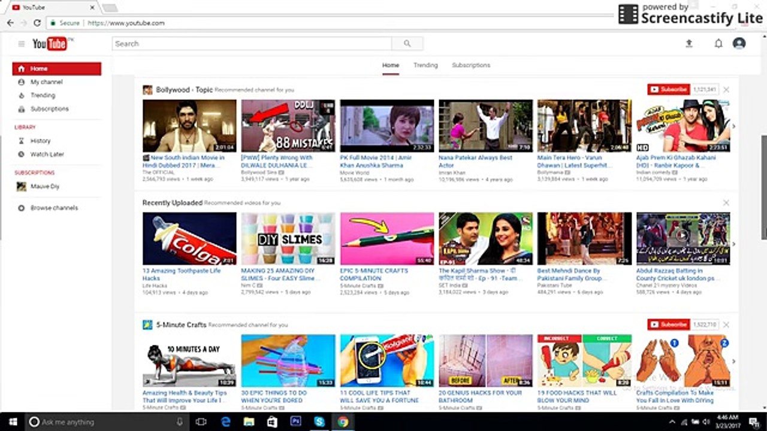The image size is (767, 431).
Task: Dismiss the Recently Uploaded section
Action: (726, 203)
